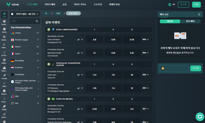Open statistics icon for Sporting Cristal match
The height and width of the screenshot is (123, 205).
click(x=78, y=53)
